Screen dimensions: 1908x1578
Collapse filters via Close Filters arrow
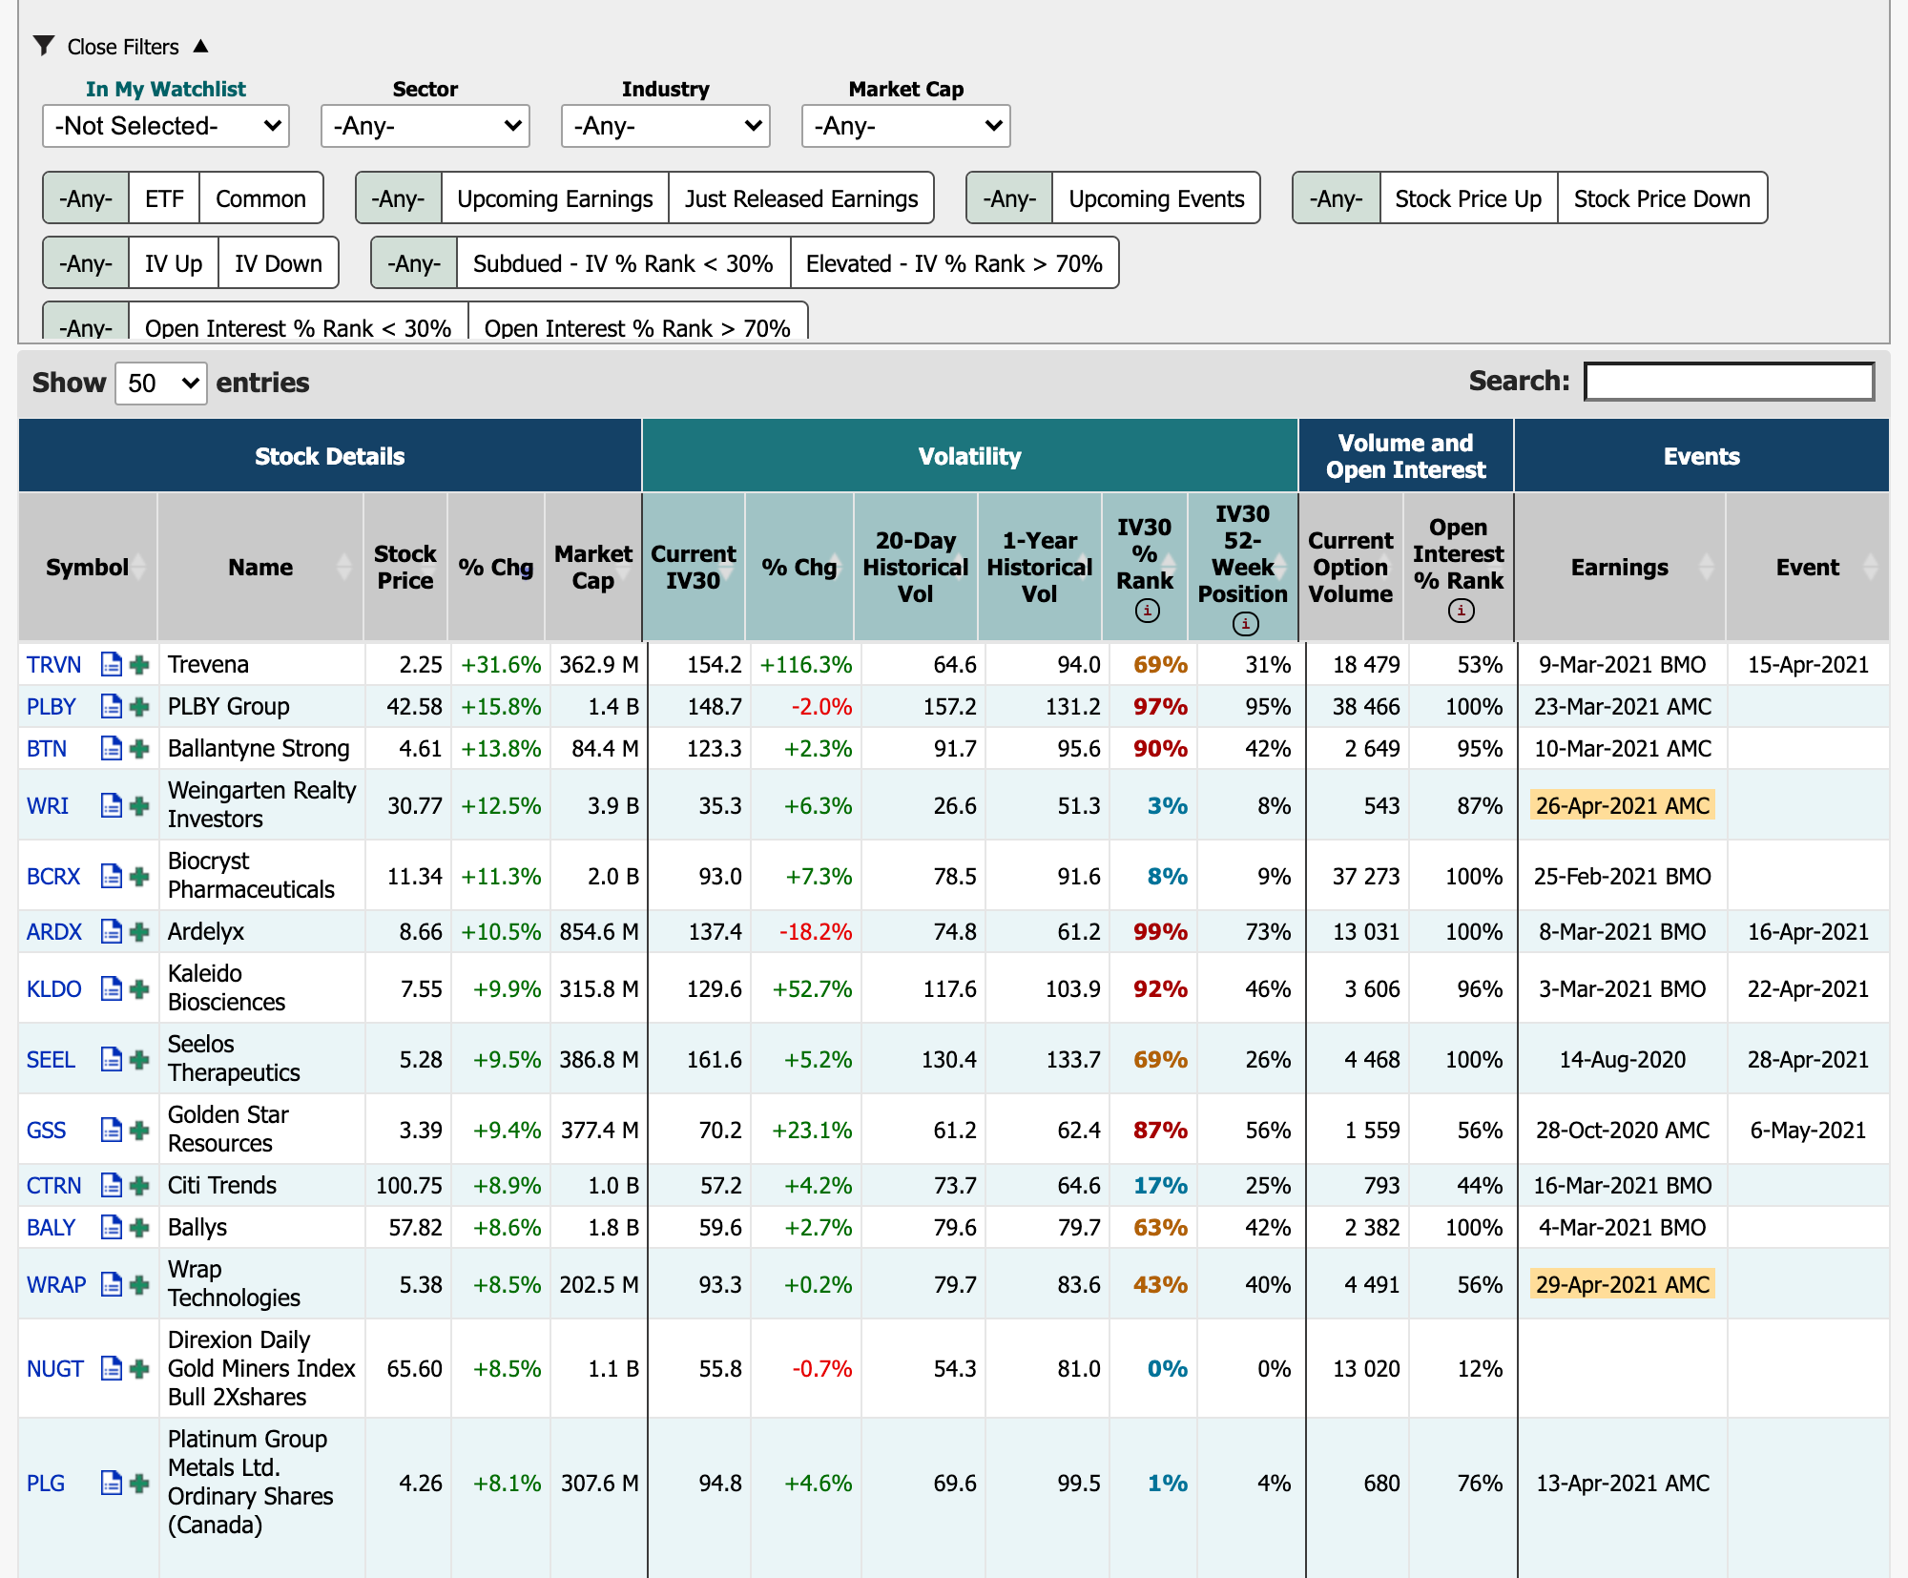click(200, 46)
